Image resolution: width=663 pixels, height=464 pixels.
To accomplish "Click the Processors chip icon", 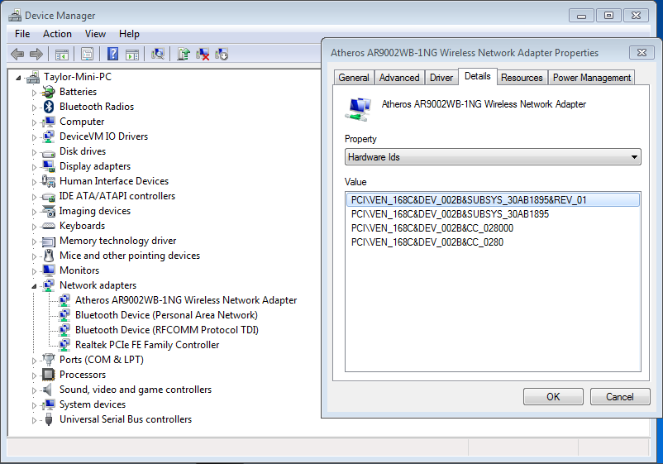I will pyautogui.click(x=49, y=375).
